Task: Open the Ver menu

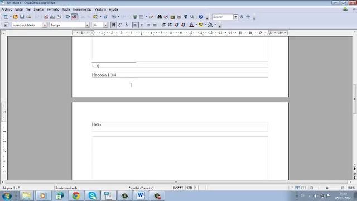Action: click(28, 9)
